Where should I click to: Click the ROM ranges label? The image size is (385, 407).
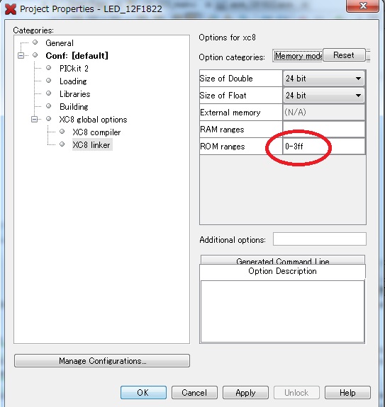pyautogui.click(x=222, y=147)
